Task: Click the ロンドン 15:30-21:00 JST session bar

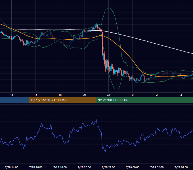Action: point(62,100)
